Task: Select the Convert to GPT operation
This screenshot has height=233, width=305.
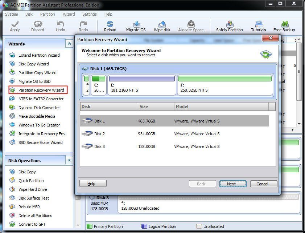Action: [28, 224]
